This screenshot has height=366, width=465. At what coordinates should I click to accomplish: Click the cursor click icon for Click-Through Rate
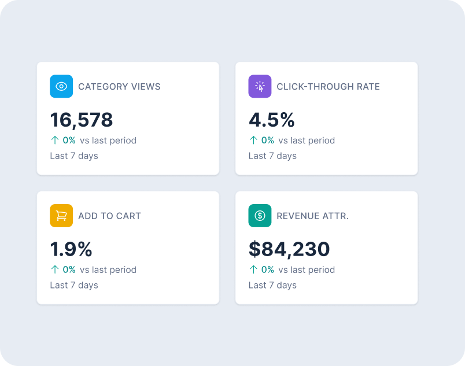tap(260, 87)
